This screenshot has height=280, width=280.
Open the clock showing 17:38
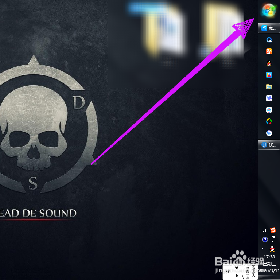tap(269, 257)
